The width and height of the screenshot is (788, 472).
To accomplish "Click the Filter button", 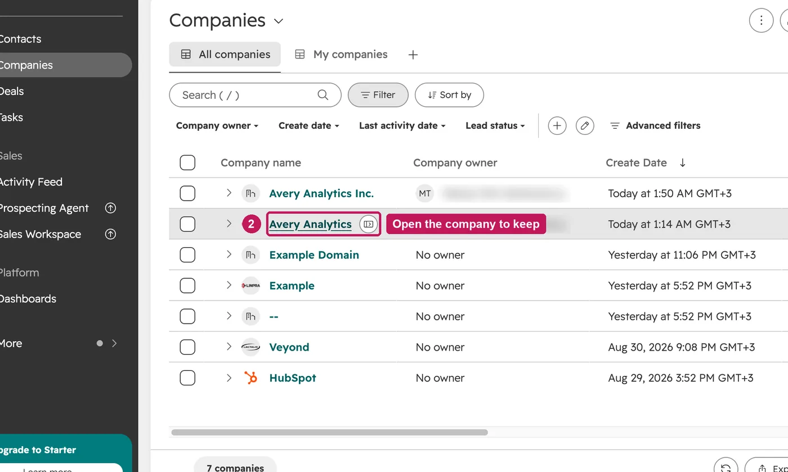I will tap(378, 95).
